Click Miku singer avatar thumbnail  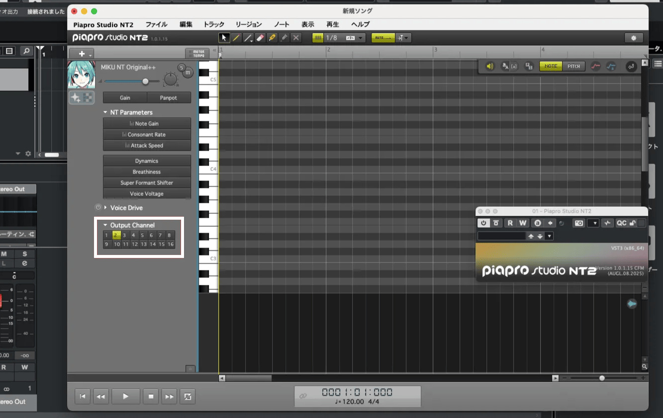pyautogui.click(x=81, y=75)
